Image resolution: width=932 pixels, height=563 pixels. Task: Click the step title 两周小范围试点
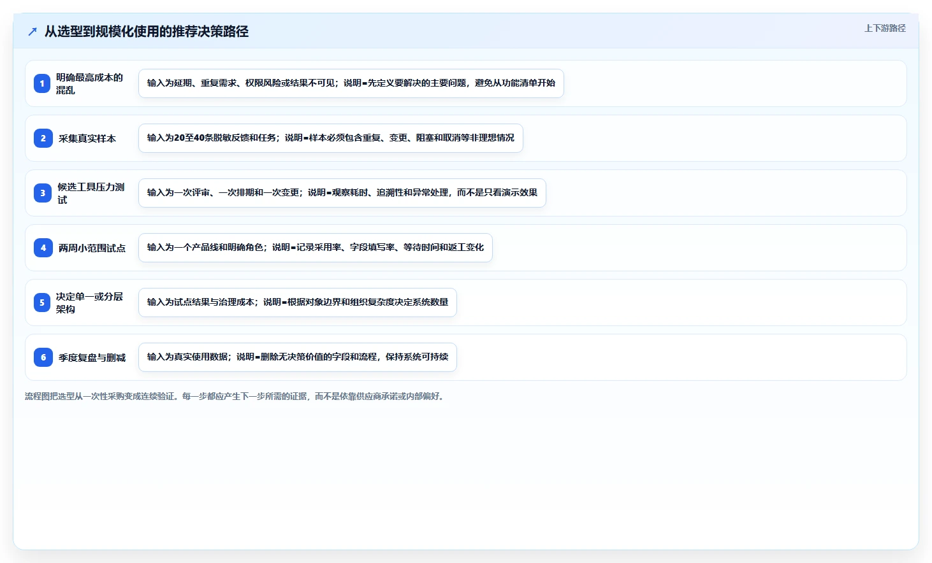click(92, 248)
